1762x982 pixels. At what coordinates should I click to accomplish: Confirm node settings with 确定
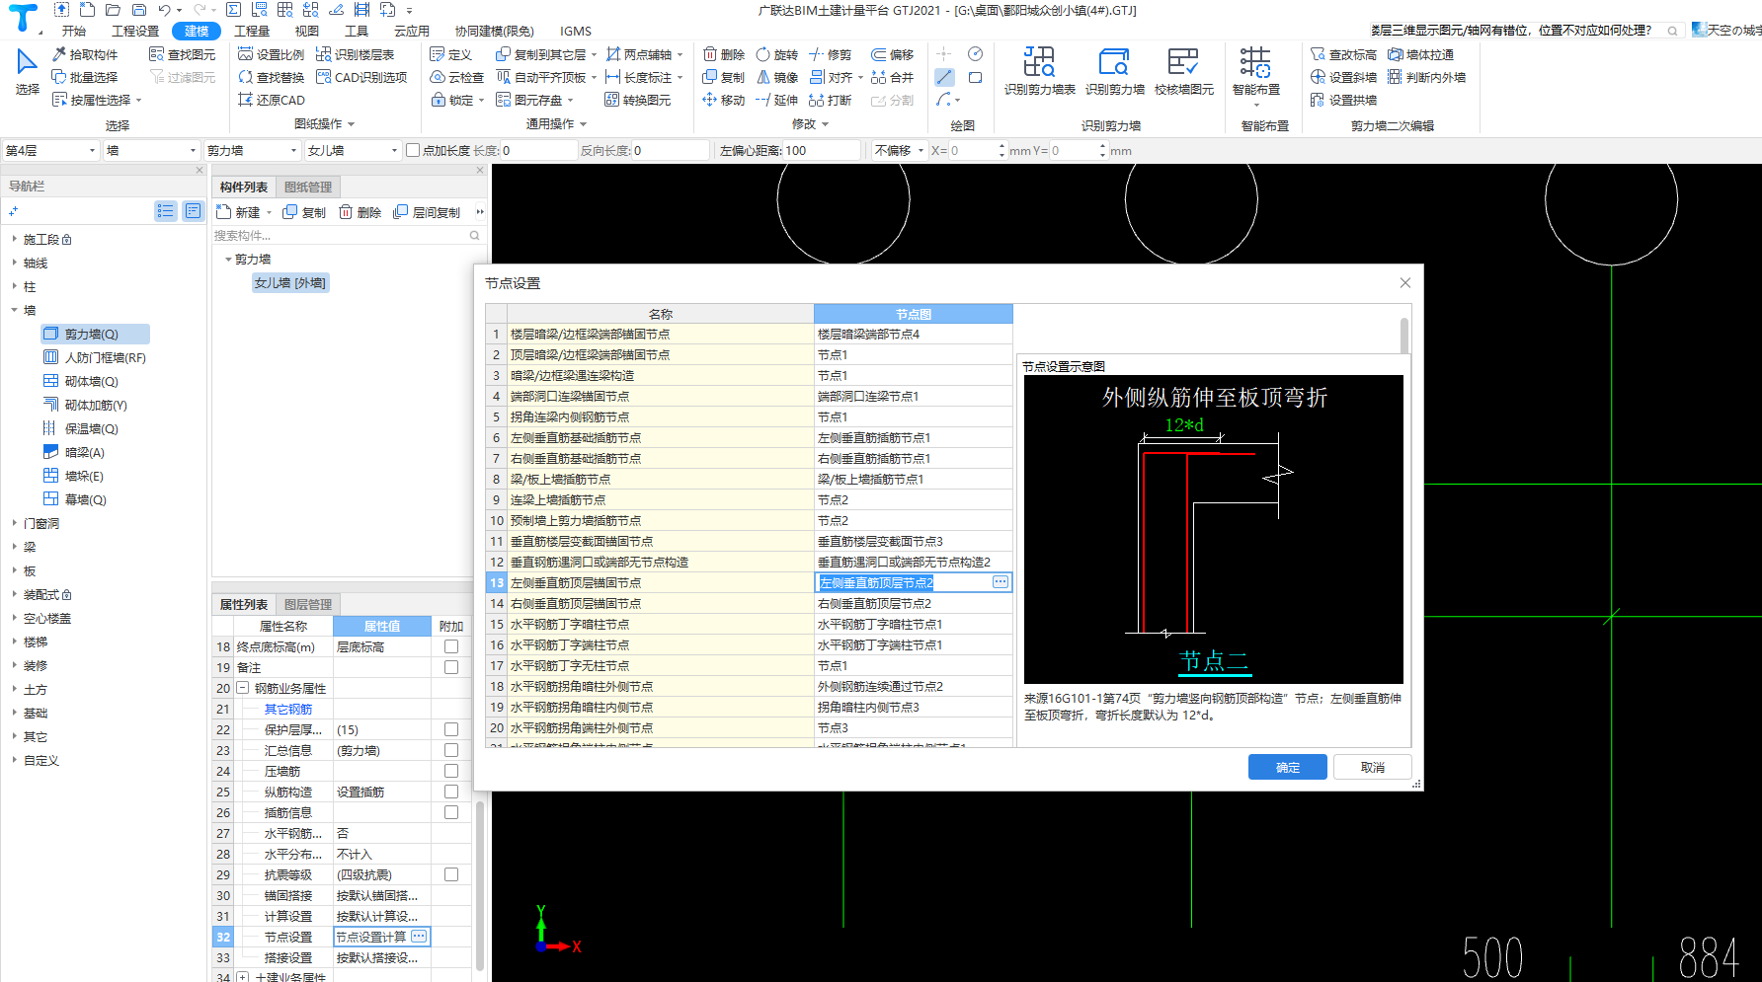(x=1288, y=767)
